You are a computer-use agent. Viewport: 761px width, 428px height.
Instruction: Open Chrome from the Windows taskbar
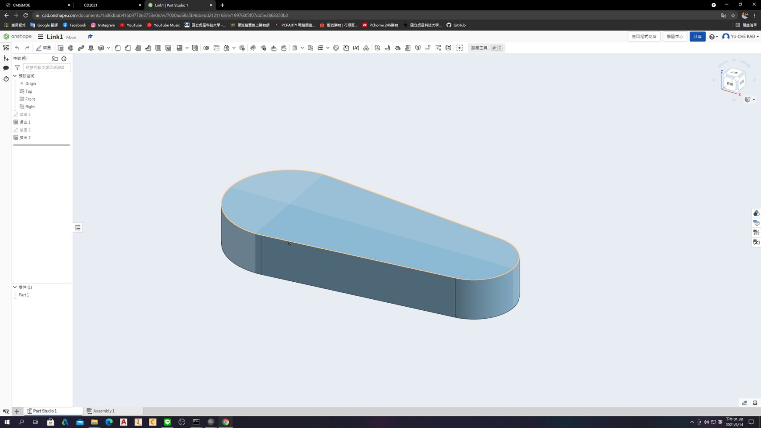point(226,422)
